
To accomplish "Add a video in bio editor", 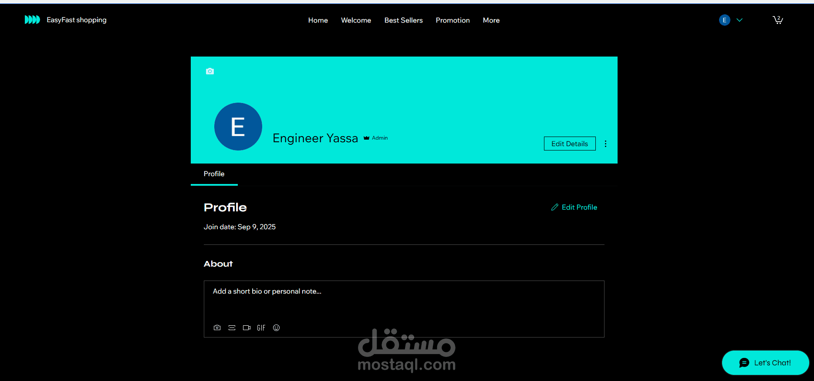I will point(247,328).
